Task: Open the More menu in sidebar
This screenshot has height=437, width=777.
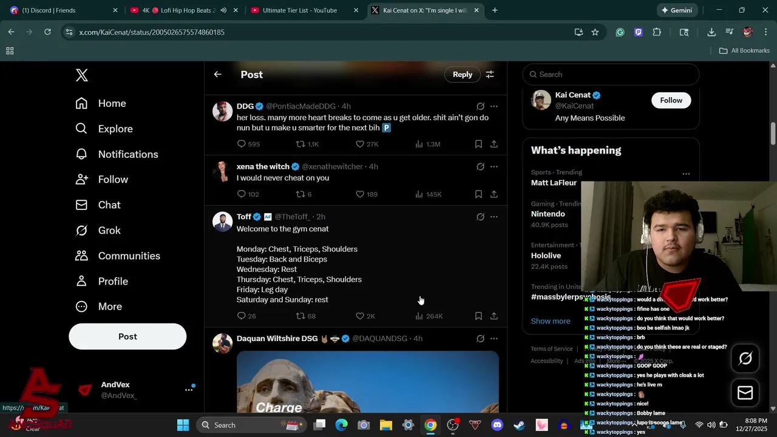Action: pos(98,307)
